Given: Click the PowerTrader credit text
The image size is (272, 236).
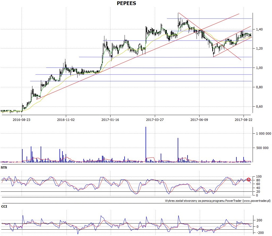Looking at the screenshot, I should tap(218, 201).
